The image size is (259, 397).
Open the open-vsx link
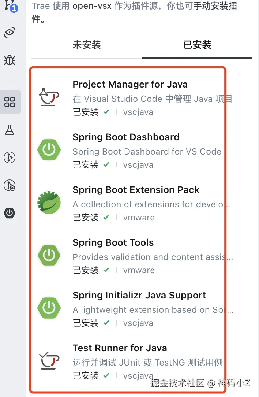[x=92, y=6]
